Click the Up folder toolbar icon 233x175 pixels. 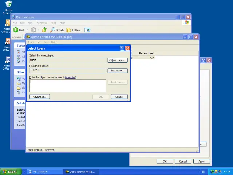pyautogui.click(x=44, y=30)
